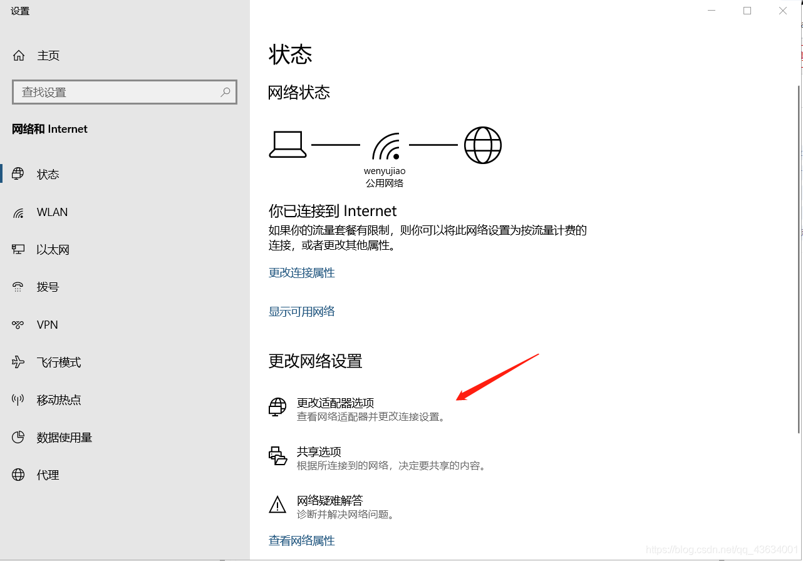This screenshot has height=561, width=803.
Task: Click 诊断并解决网络问题 description
Action: 346,515
